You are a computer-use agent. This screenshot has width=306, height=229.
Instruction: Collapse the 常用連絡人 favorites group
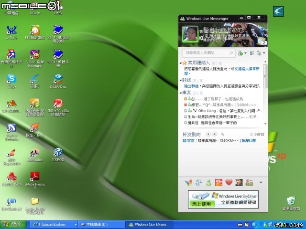181,63
